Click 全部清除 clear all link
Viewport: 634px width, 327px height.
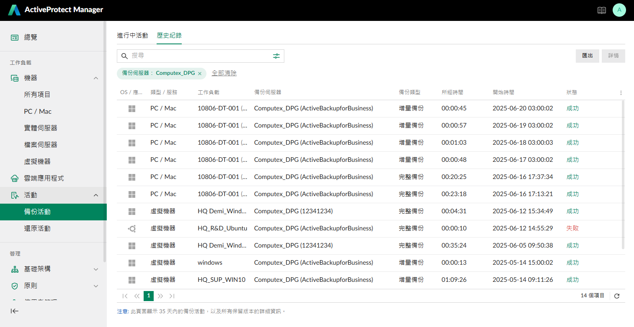coord(224,73)
